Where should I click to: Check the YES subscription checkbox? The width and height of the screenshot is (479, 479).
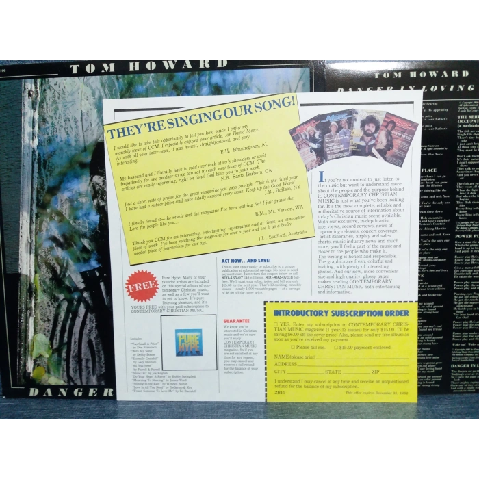pos(275,324)
